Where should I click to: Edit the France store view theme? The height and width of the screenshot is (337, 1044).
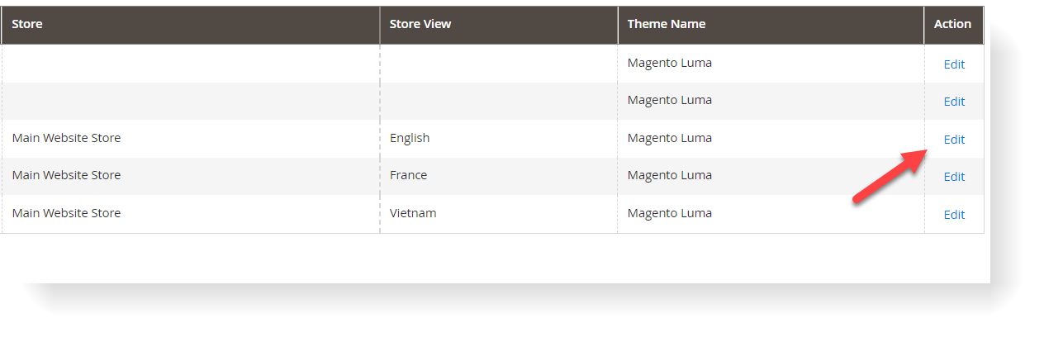[954, 176]
